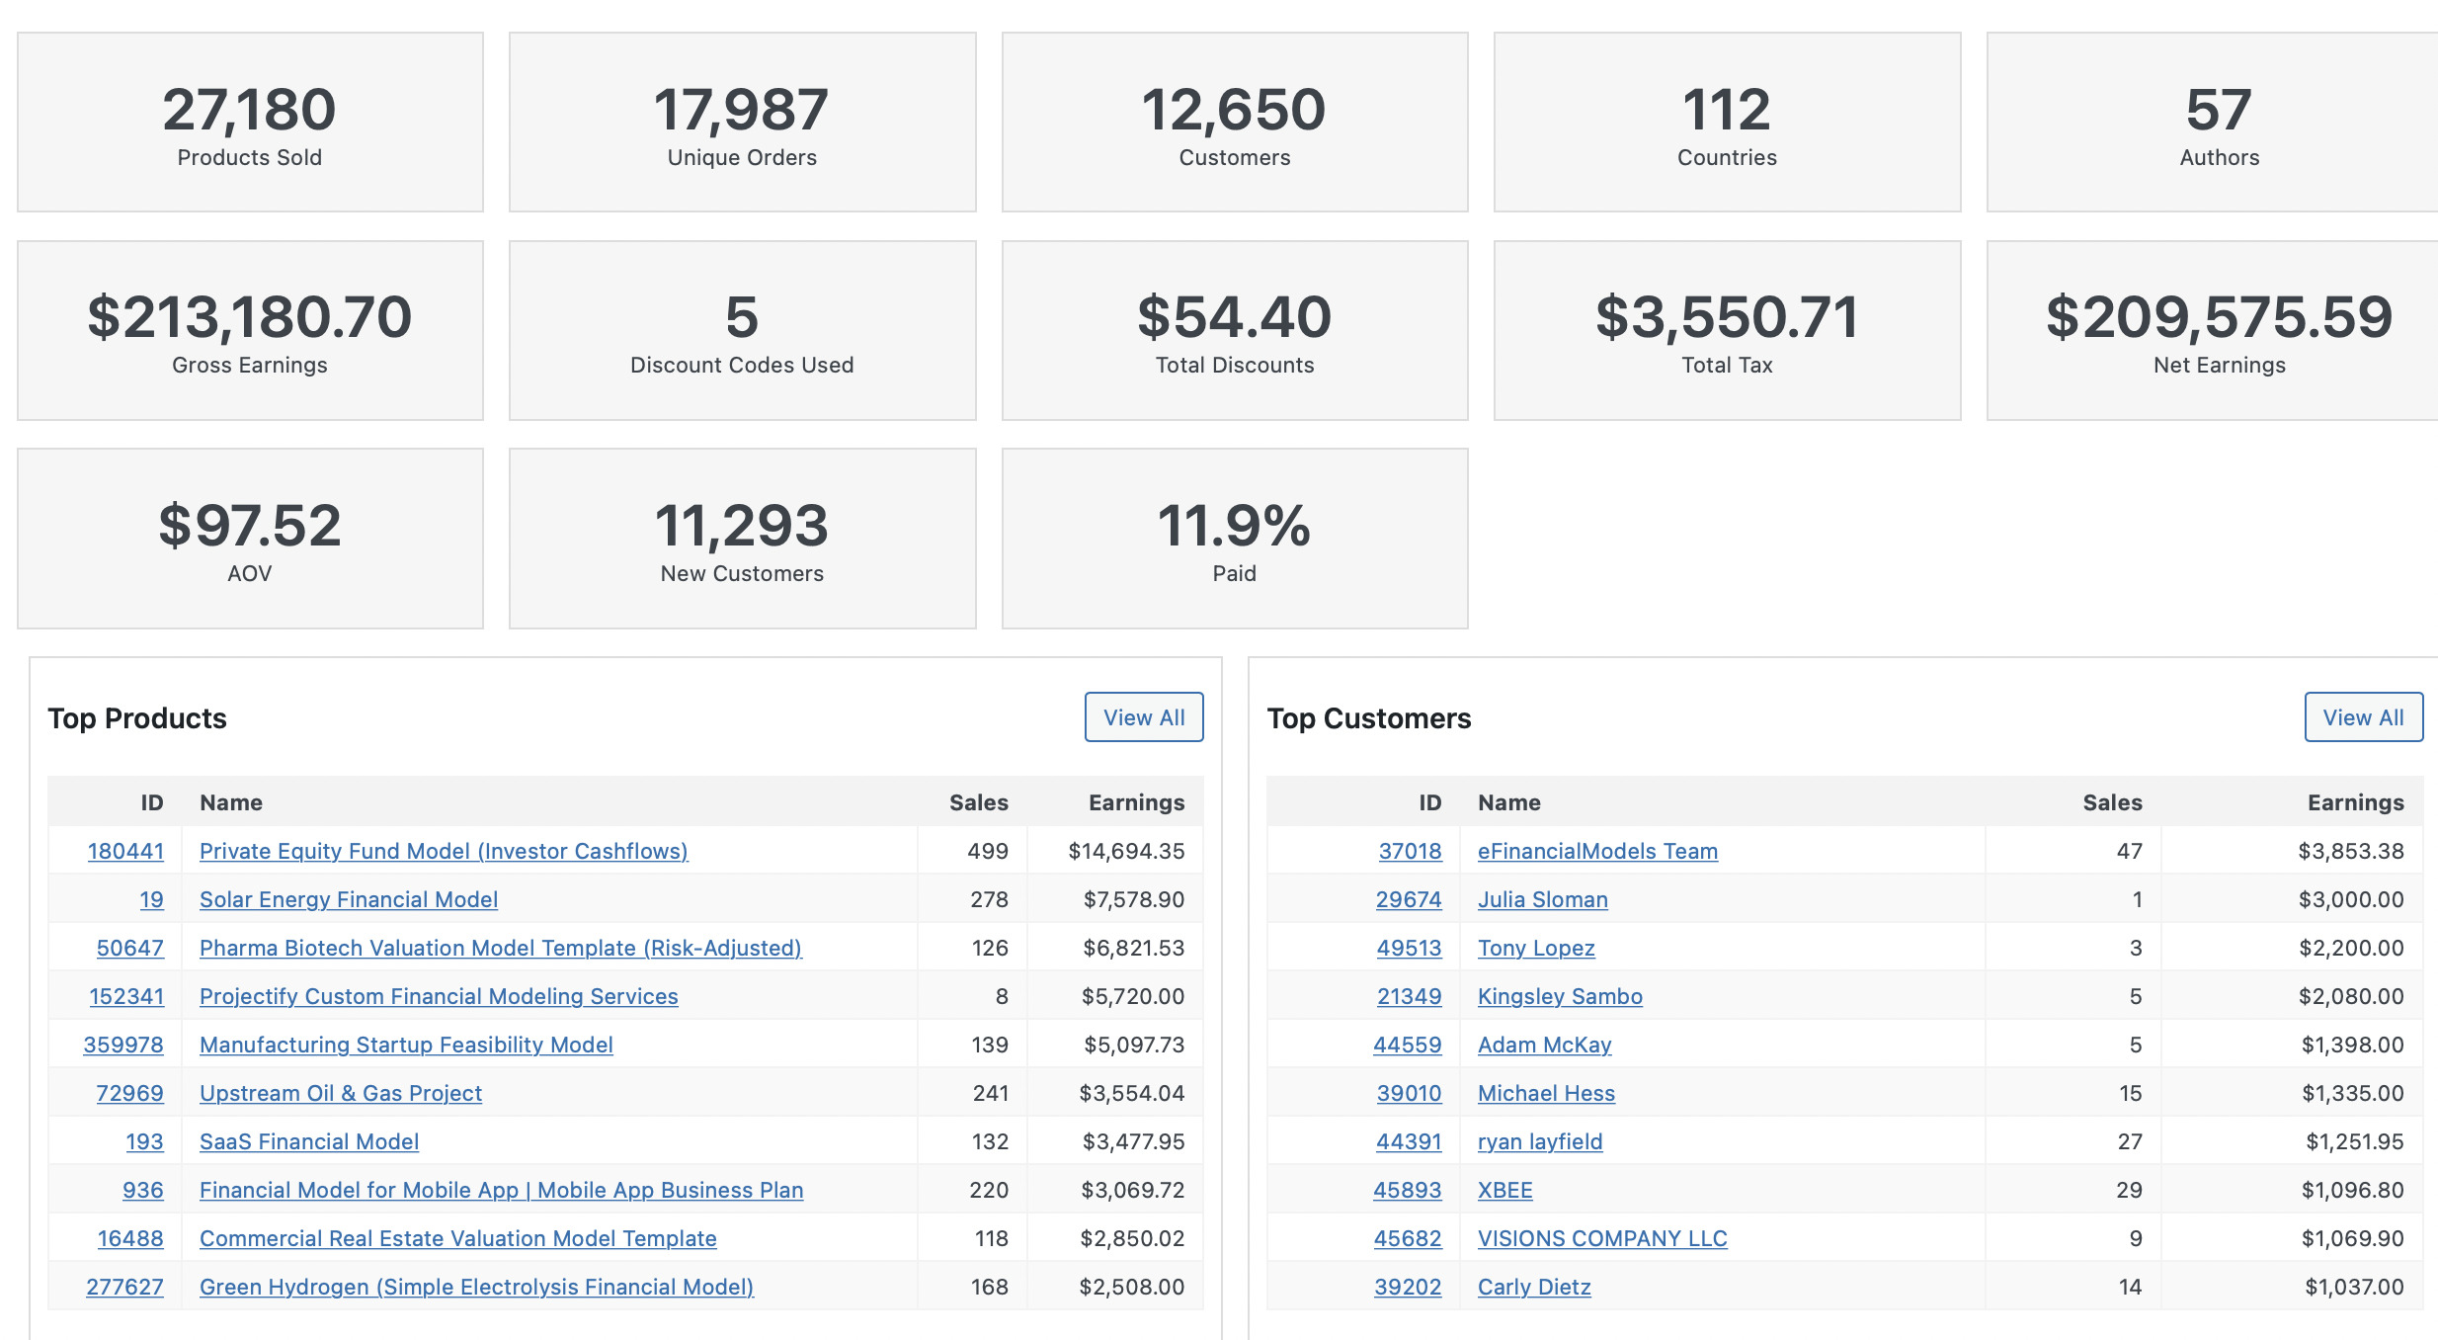Open Projectify Custom Financial Modeling Services

(x=438, y=996)
